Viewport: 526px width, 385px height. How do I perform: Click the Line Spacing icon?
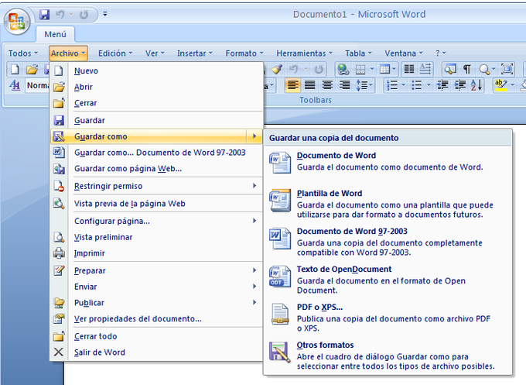(x=362, y=85)
